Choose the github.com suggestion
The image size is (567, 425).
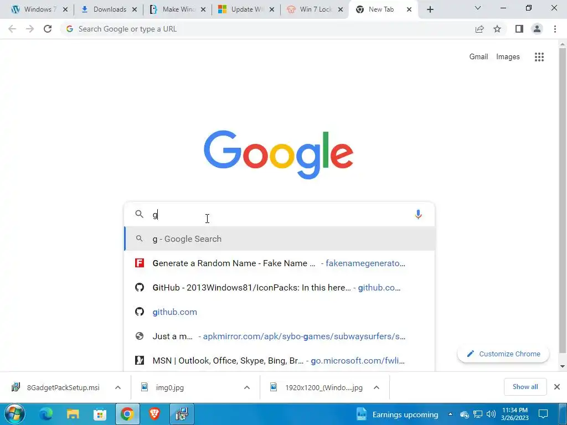[279, 312]
